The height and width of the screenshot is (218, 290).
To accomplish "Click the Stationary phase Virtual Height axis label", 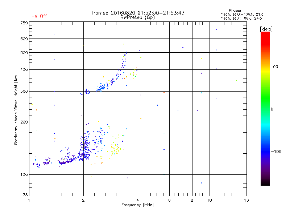I will (x=16, y=109).
